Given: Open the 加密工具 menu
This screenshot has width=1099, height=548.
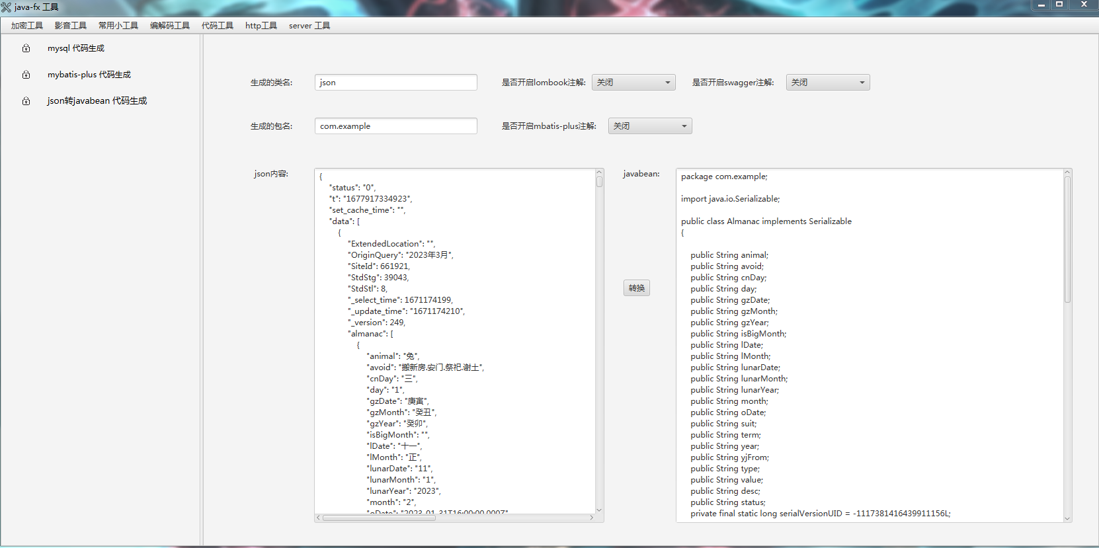Looking at the screenshot, I should pyautogui.click(x=27, y=26).
